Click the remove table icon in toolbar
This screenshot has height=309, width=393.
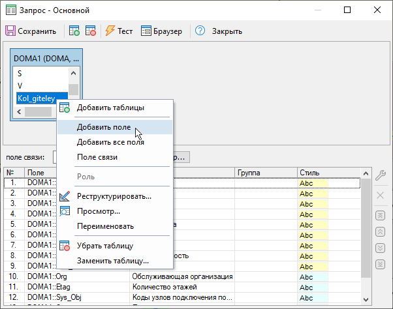pos(90,31)
